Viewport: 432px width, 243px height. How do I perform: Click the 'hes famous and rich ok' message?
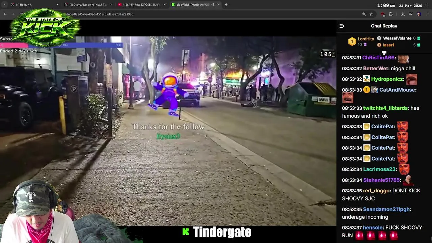(x=380, y=112)
